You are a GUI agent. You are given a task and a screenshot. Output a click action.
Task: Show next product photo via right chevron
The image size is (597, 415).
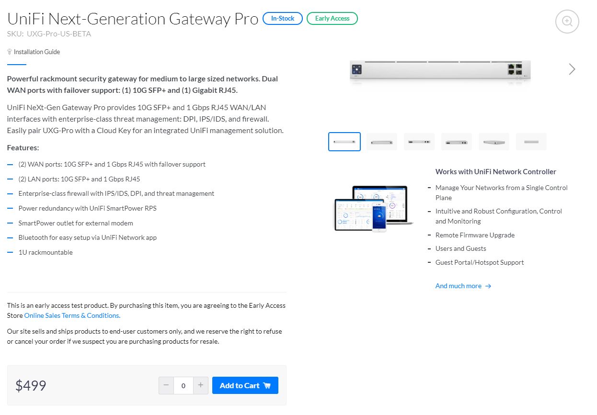coord(571,69)
